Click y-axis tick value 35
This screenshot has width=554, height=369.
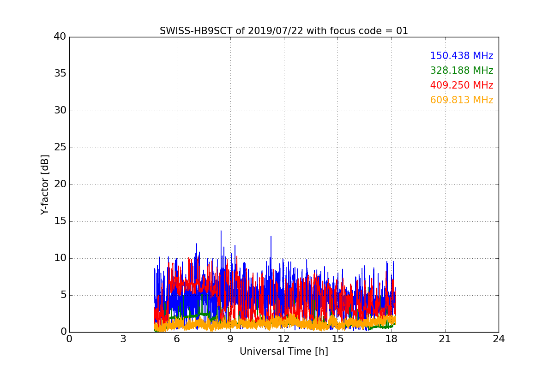point(60,74)
